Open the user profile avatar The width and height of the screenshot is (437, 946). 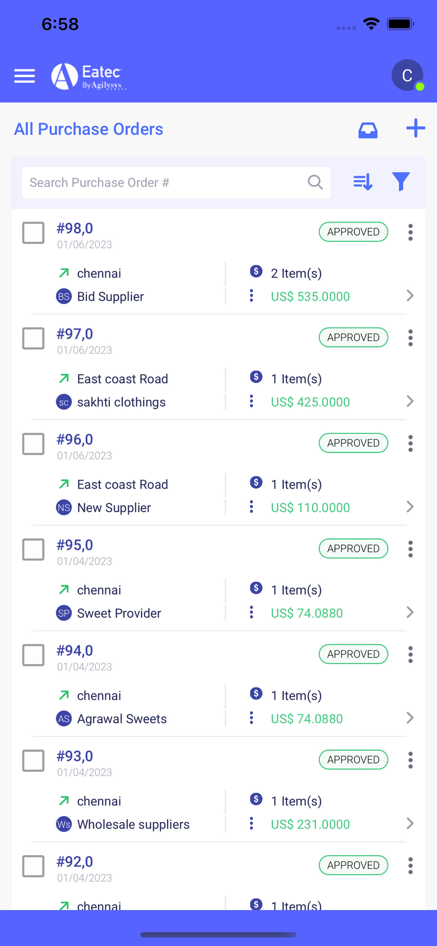(x=407, y=75)
